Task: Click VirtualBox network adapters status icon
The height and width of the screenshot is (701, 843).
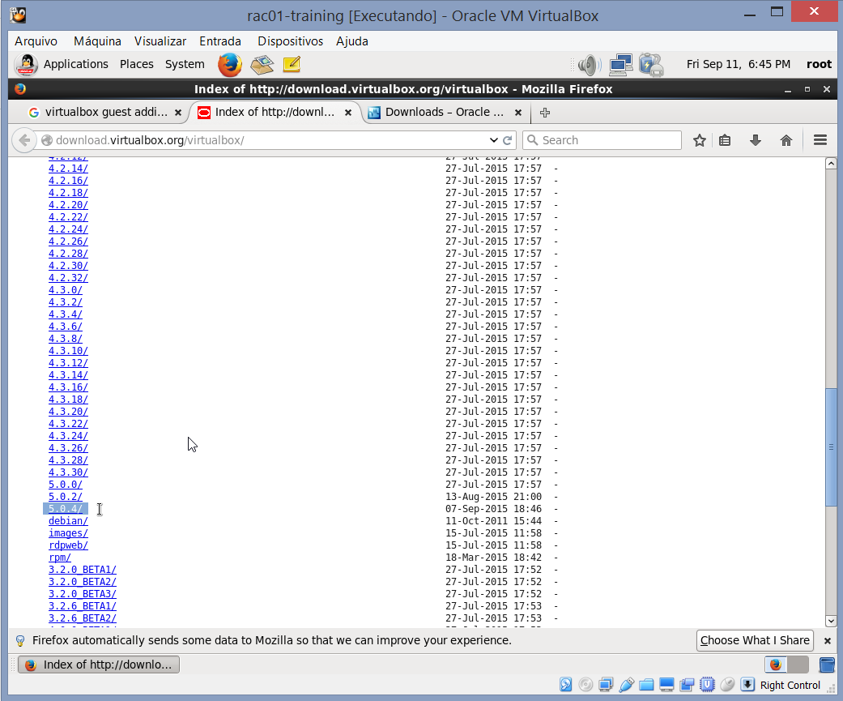Action: click(x=606, y=684)
